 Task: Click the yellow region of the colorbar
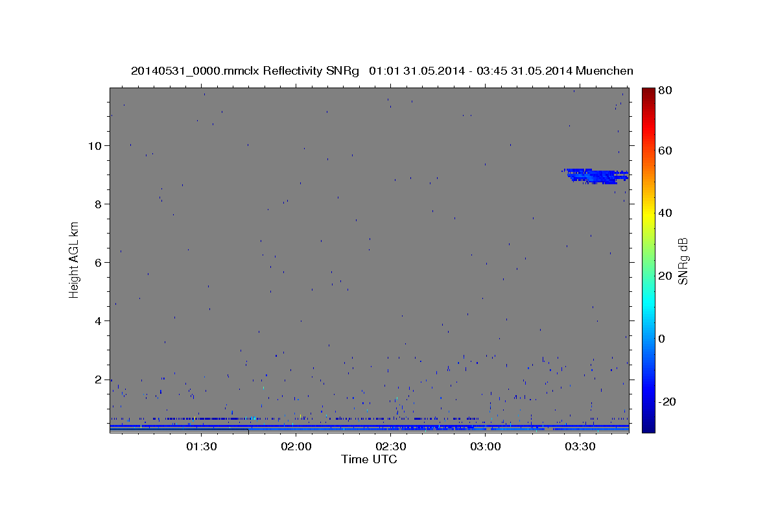click(x=648, y=213)
